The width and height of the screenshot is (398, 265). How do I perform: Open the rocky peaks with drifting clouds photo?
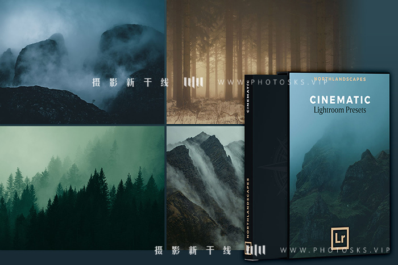206,188
